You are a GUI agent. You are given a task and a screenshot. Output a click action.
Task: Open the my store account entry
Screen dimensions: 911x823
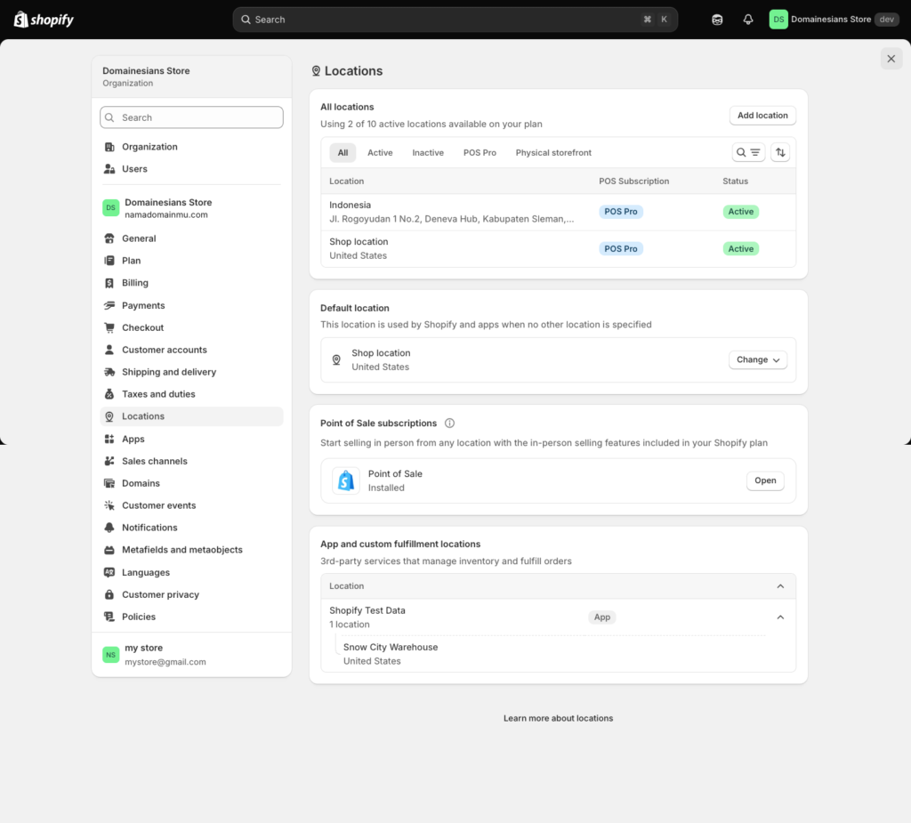pos(191,655)
